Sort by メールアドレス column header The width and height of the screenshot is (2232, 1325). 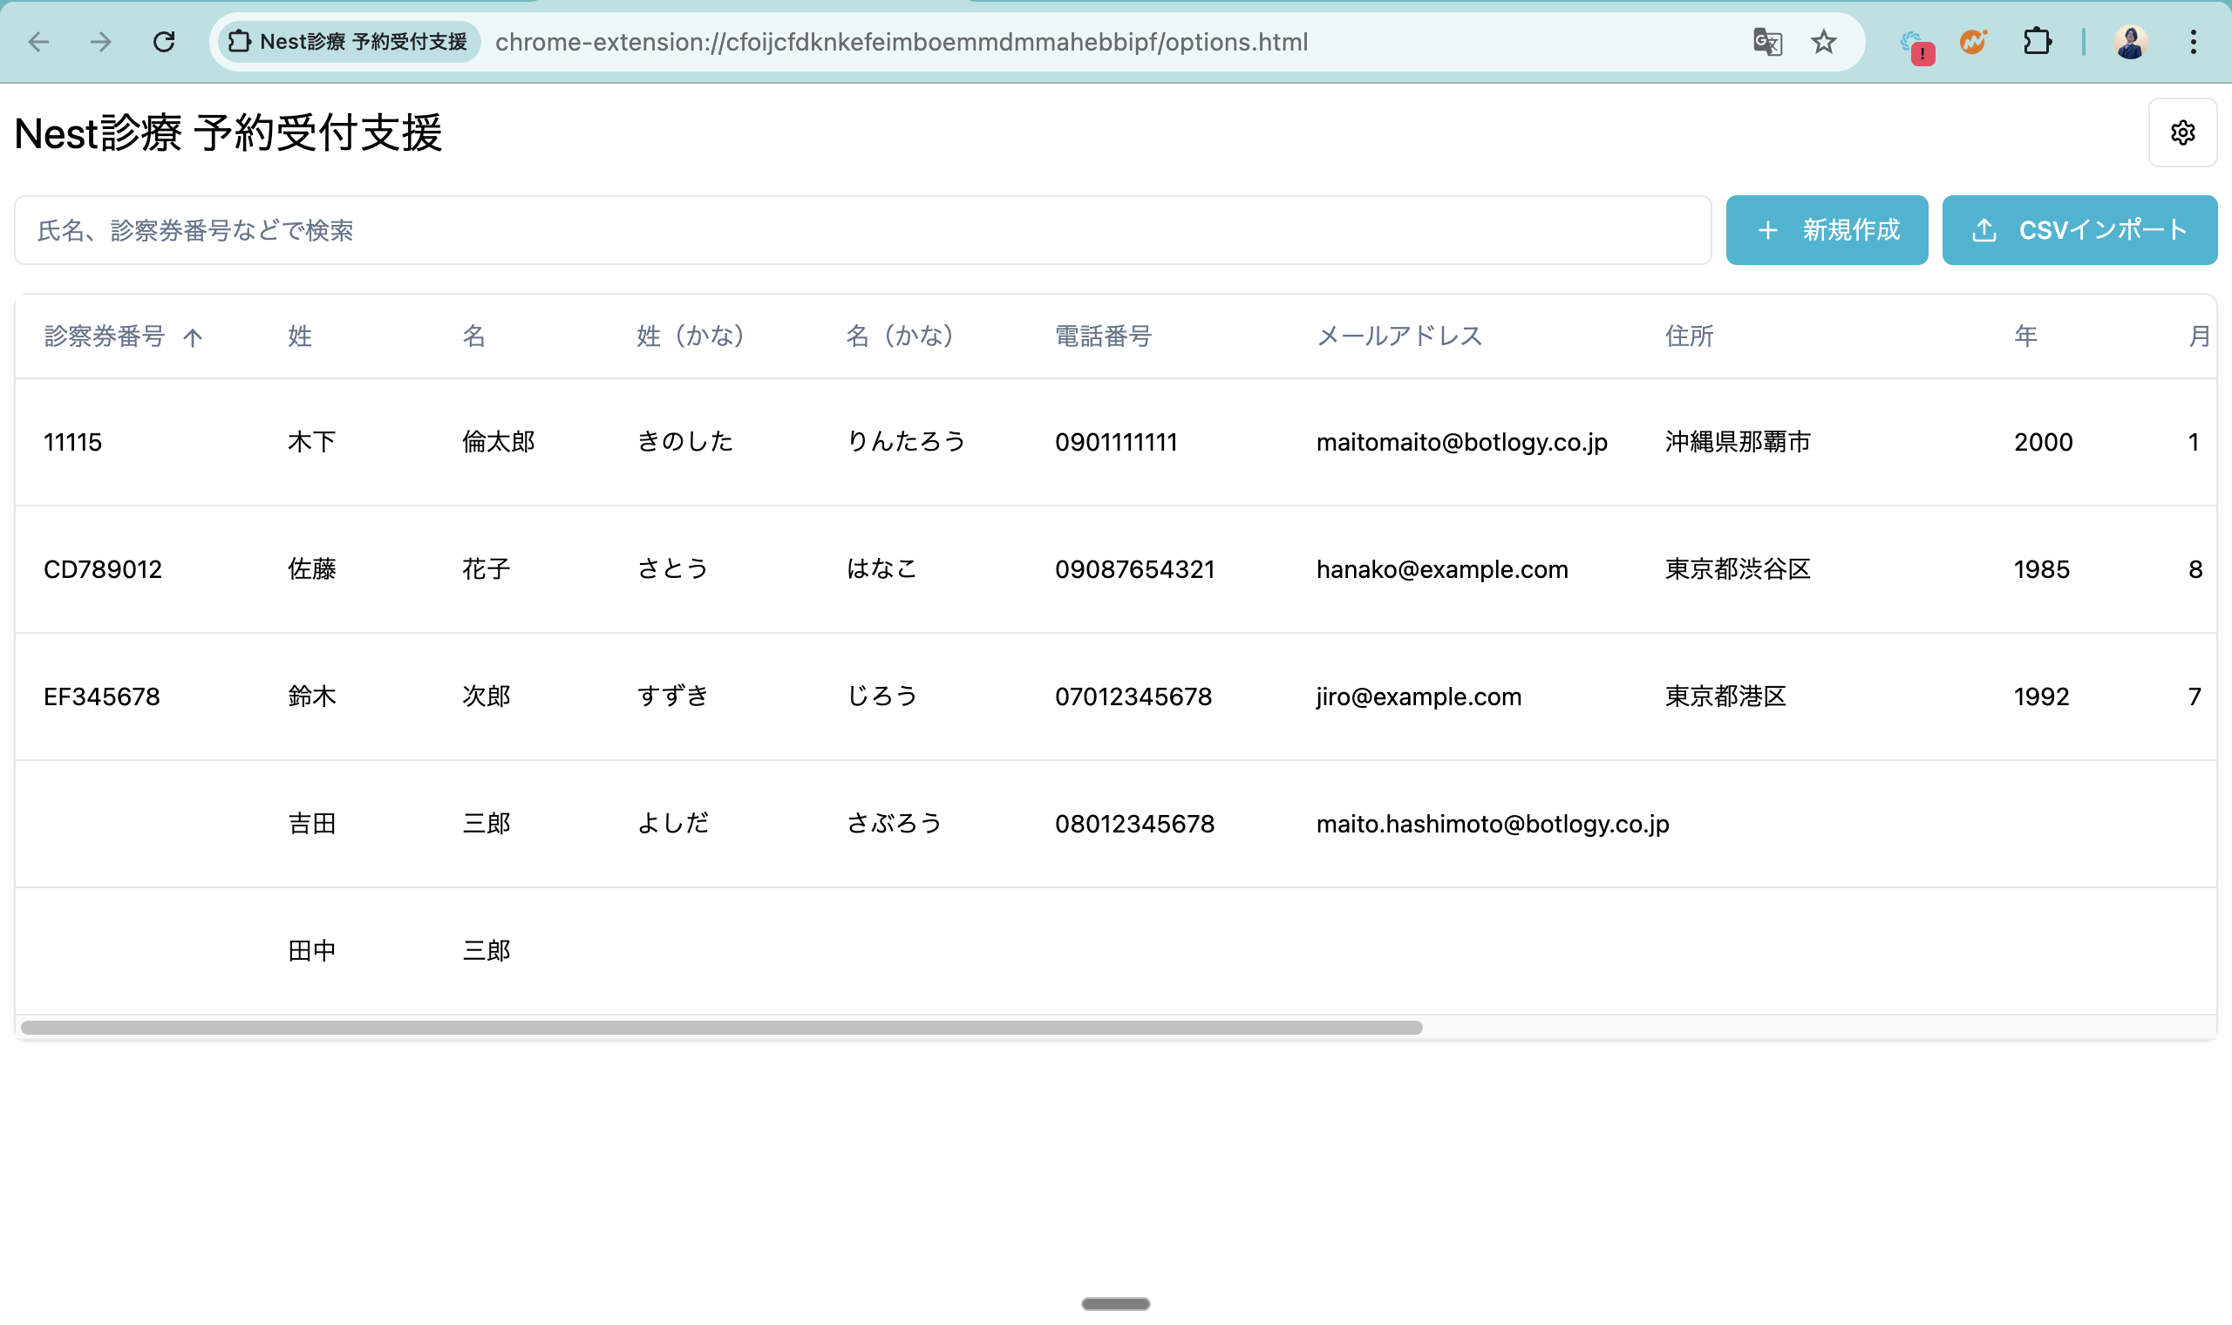pos(1399,336)
